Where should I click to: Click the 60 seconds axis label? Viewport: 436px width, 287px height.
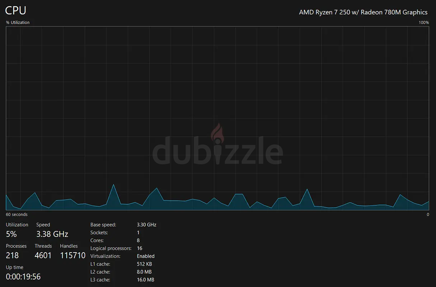point(17,215)
